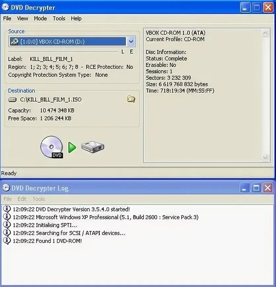Click the E eject button under source drive

coord(131,52)
